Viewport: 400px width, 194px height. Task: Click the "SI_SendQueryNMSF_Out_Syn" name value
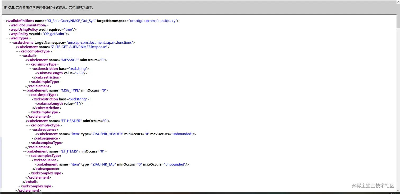pyautogui.click(x=71, y=21)
